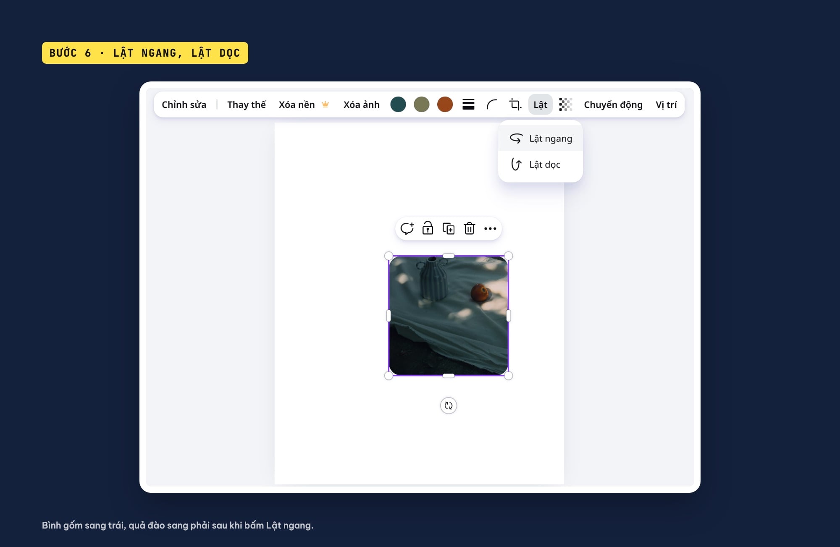The height and width of the screenshot is (547, 840).
Task: Toggle the Lật flip dropdown
Action: pyautogui.click(x=540, y=105)
